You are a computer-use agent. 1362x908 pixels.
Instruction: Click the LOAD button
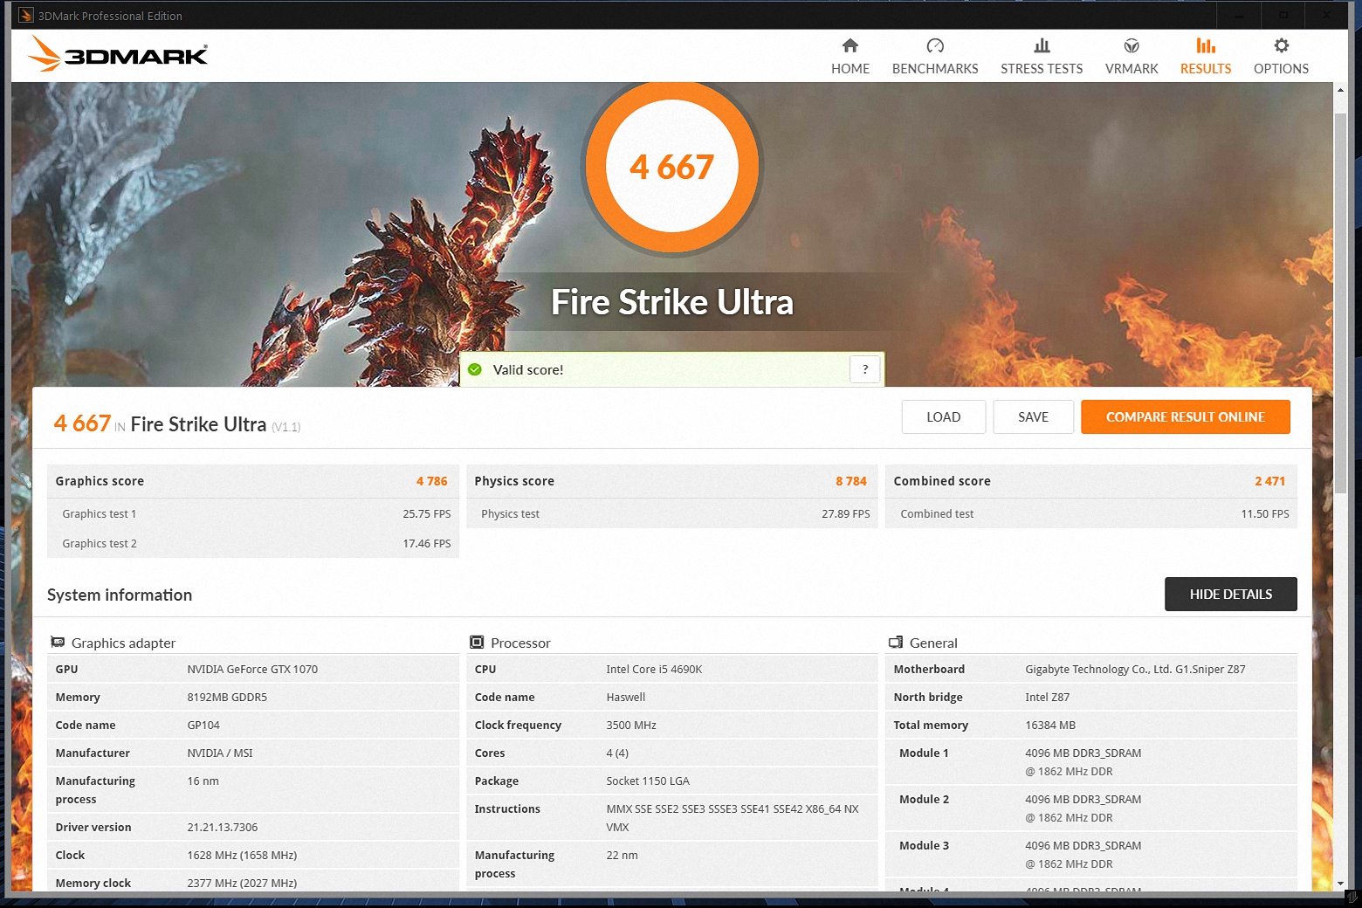[944, 416]
